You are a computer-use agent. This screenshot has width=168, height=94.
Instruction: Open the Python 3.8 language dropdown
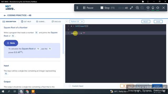tap(77, 21)
